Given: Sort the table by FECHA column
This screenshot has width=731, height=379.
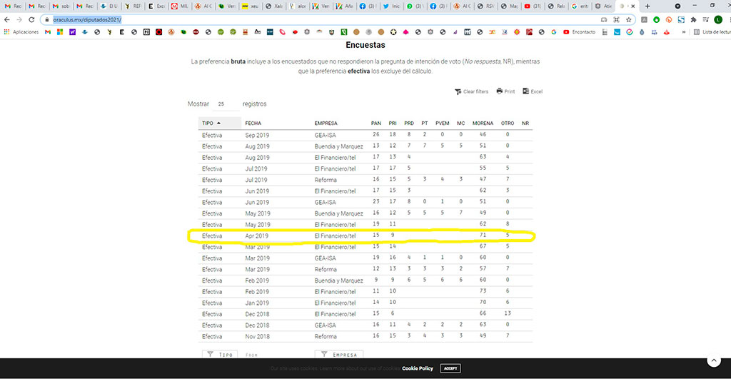Looking at the screenshot, I should pyautogui.click(x=253, y=123).
